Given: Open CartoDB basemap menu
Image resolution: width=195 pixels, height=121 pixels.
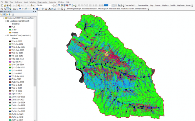Looking at the screenshot, I should (x=173, y=5).
